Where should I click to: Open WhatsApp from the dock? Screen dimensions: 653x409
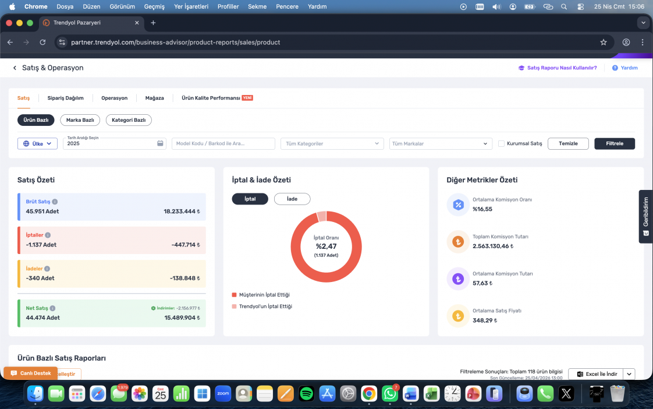coord(390,393)
